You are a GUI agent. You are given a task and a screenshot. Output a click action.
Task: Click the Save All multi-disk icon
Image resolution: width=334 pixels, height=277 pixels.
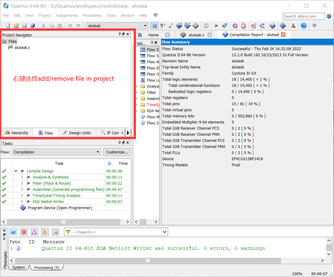point(32,26)
